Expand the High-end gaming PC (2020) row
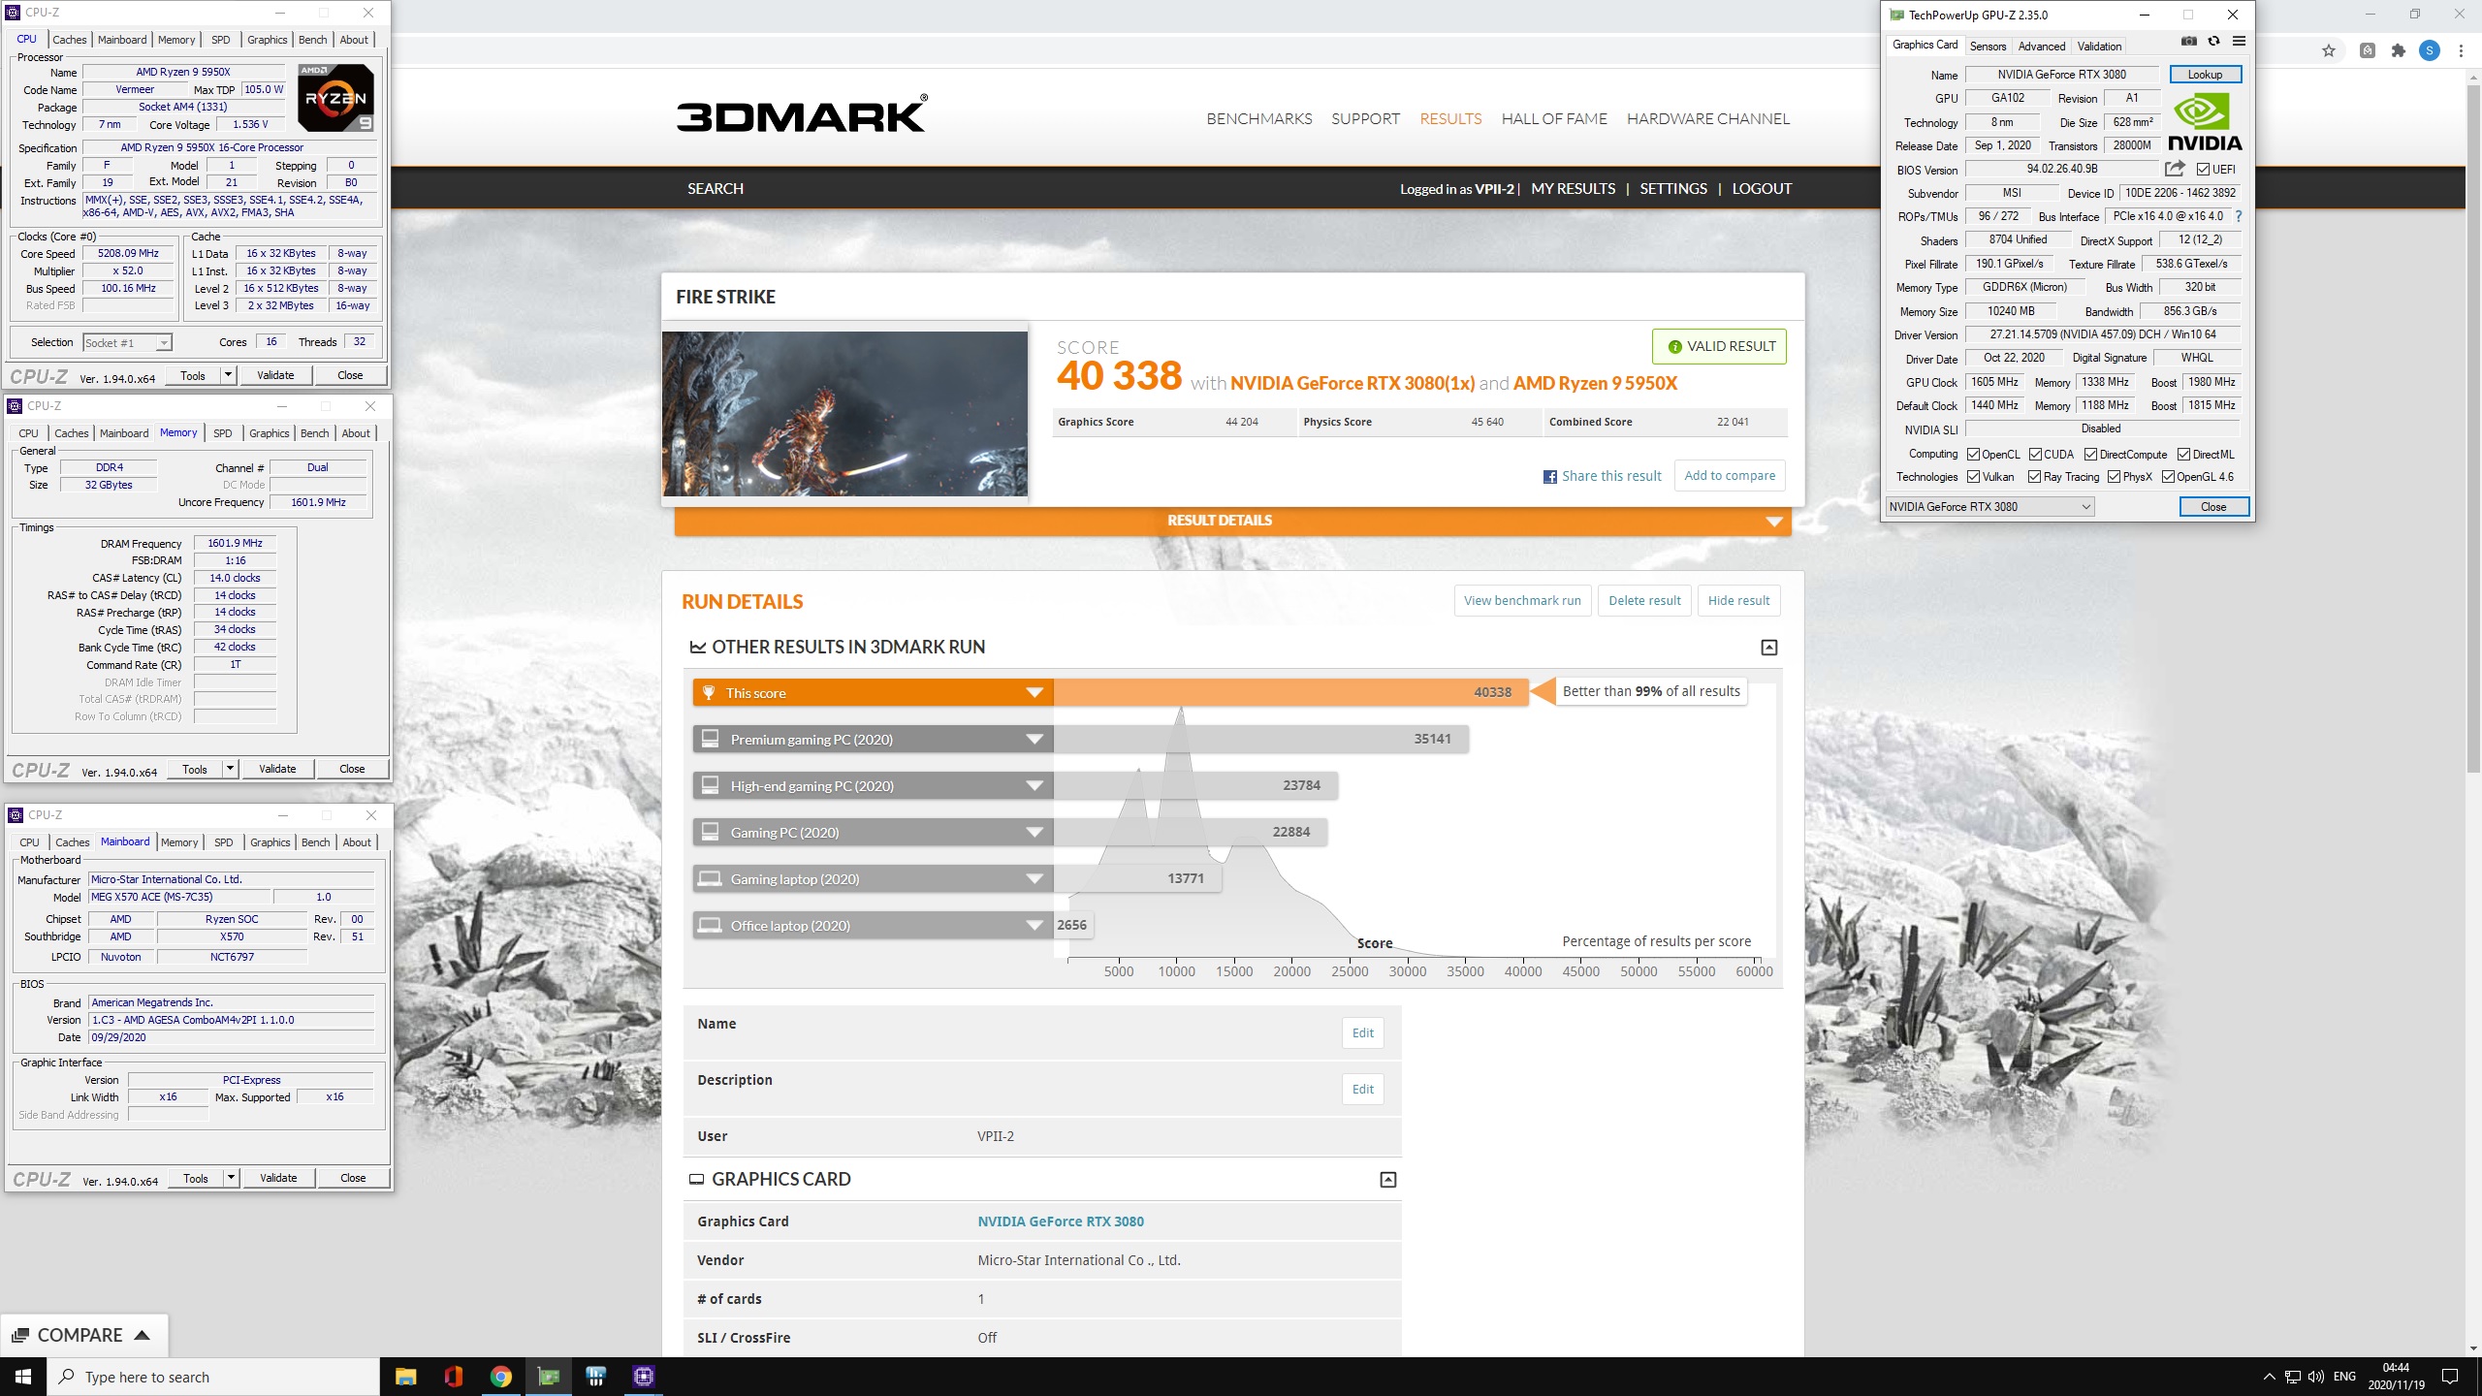Image resolution: width=2482 pixels, height=1396 pixels. (x=873, y=786)
